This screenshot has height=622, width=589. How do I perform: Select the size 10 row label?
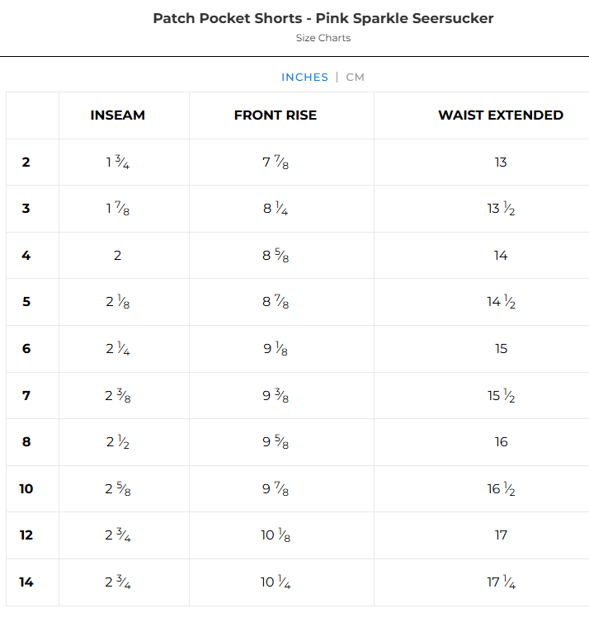pos(26,489)
